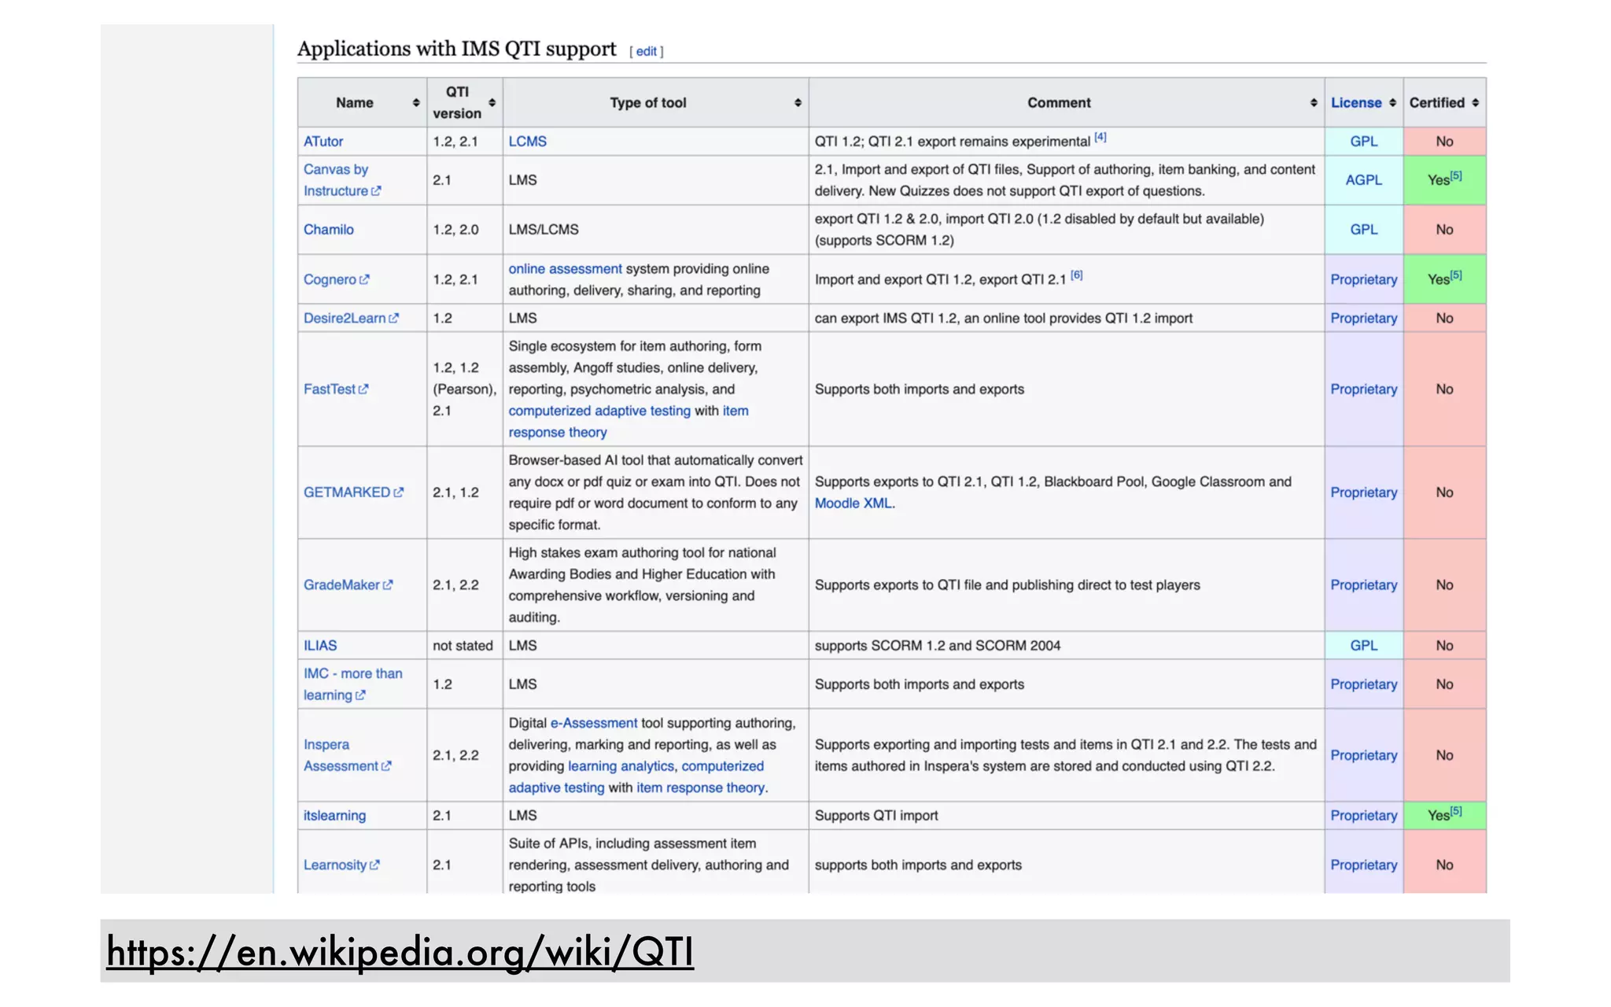Open Proprietary link in GETMARKED row
Screen dimensions: 1611x1007
click(x=1364, y=492)
